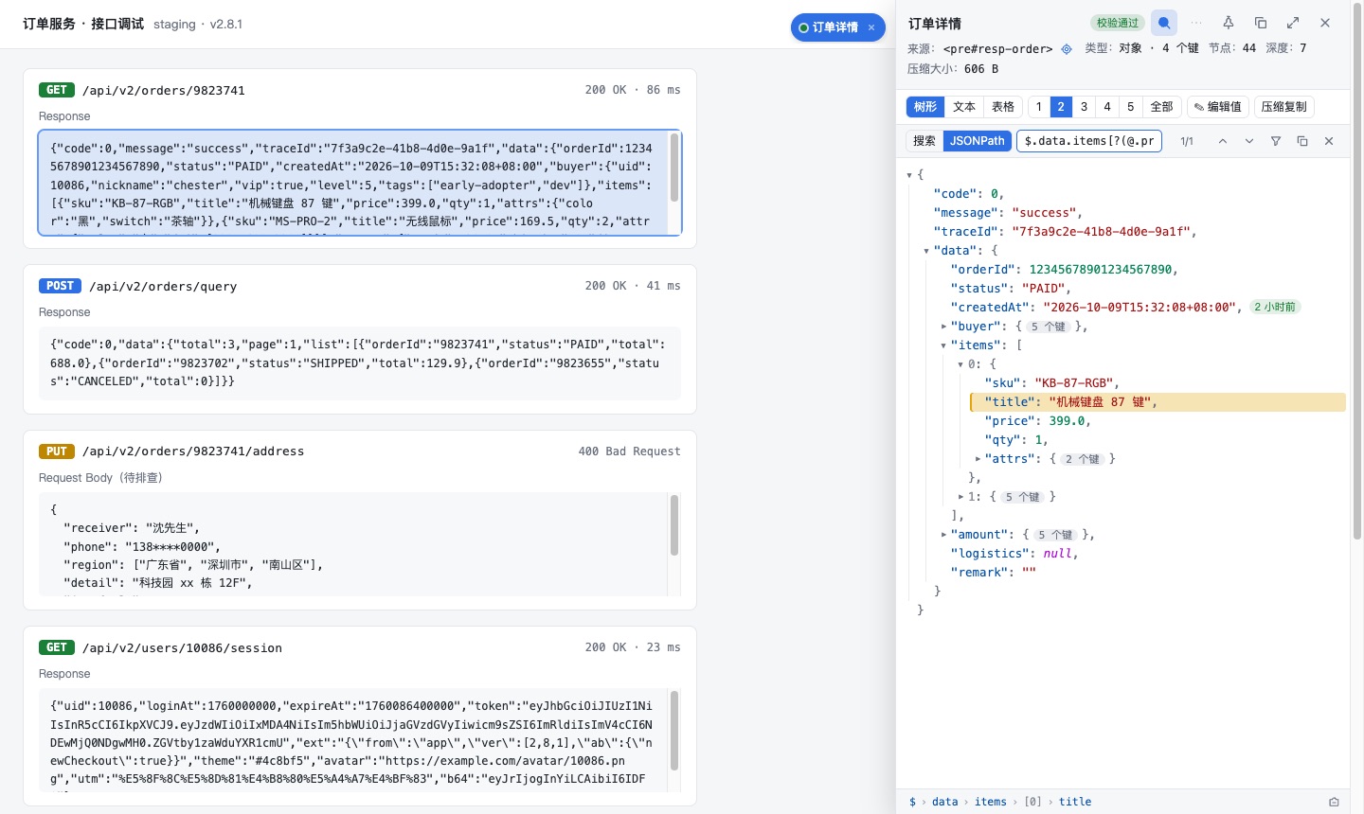Close the JSONPath search bar

[x=1329, y=141]
